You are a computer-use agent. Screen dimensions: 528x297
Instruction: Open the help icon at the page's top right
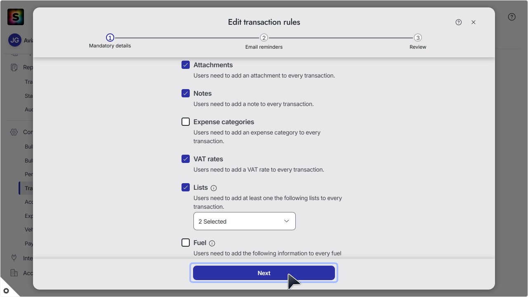512,17
